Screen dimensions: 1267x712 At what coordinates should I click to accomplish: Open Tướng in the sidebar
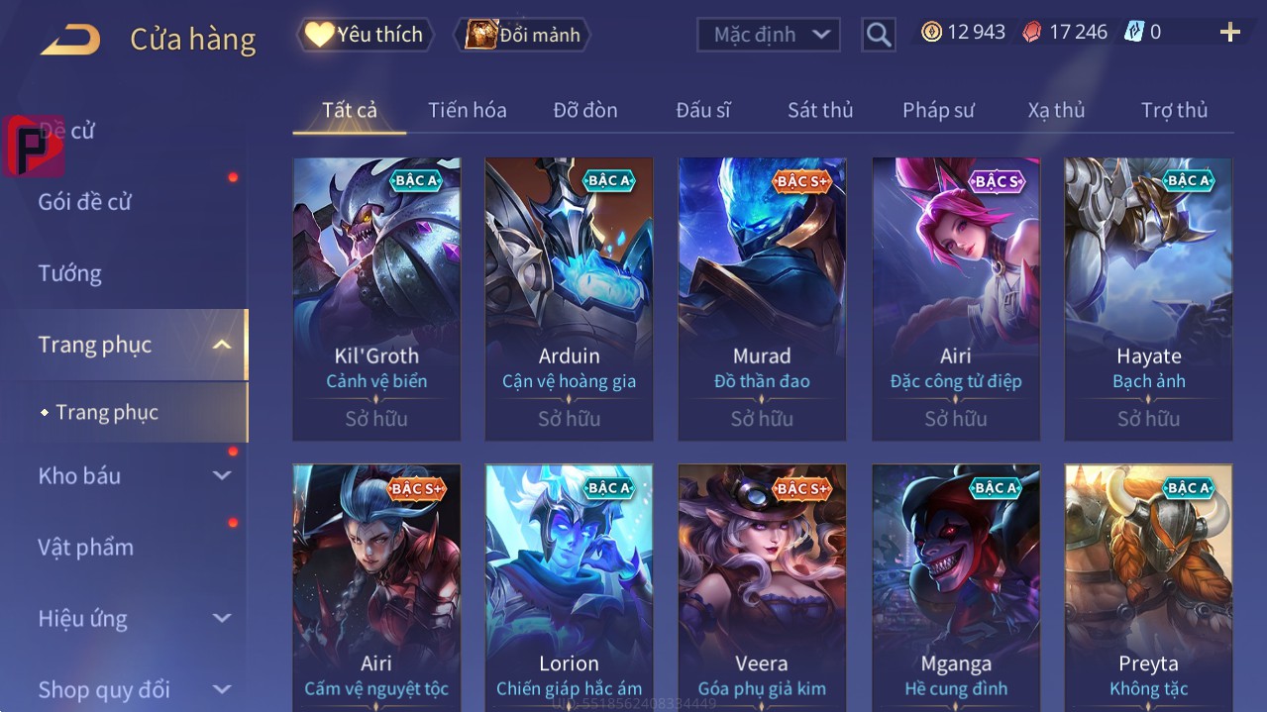click(70, 273)
